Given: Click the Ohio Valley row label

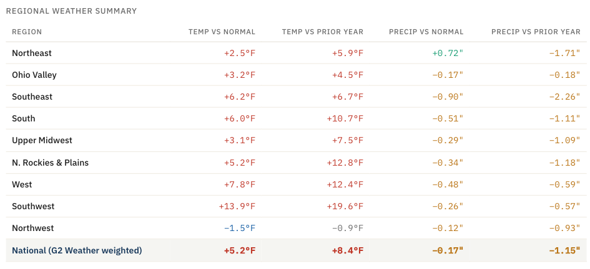Looking at the screenshot, I should point(34,75).
